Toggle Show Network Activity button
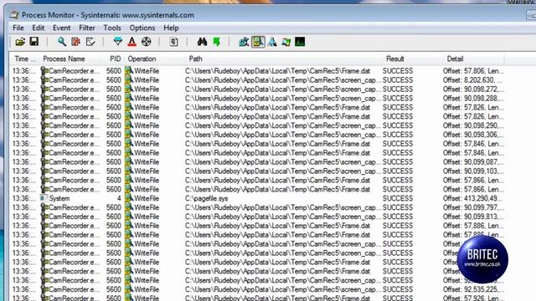 click(272, 42)
